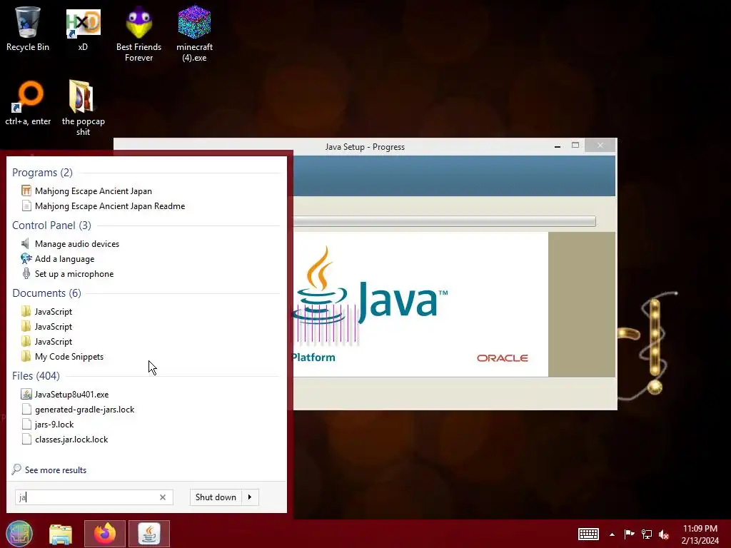Click the Documents (6) header
The width and height of the screenshot is (731, 548).
(46, 293)
